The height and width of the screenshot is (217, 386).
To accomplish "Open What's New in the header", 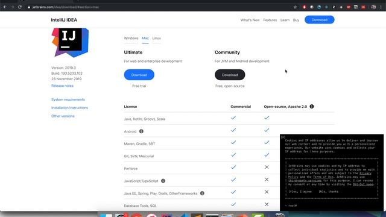I will 250,20.
